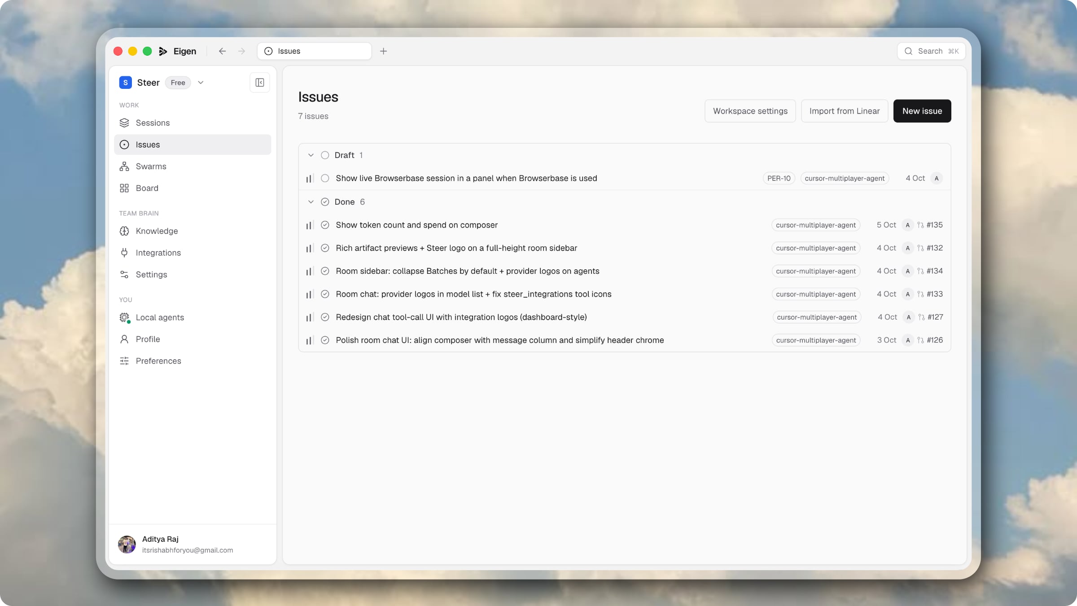Click the PER-10 label
1077x606 pixels.
click(x=779, y=178)
